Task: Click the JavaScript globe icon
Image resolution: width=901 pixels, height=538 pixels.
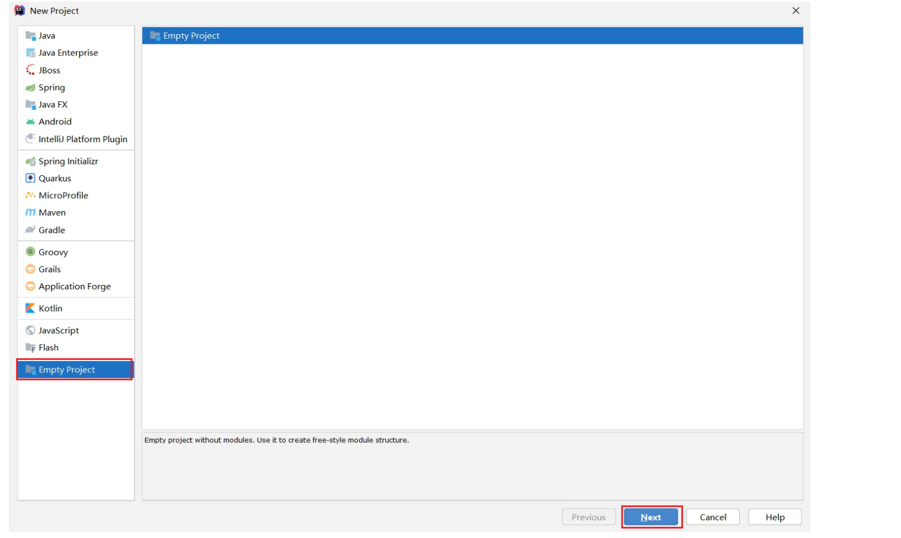Action: [30, 330]
